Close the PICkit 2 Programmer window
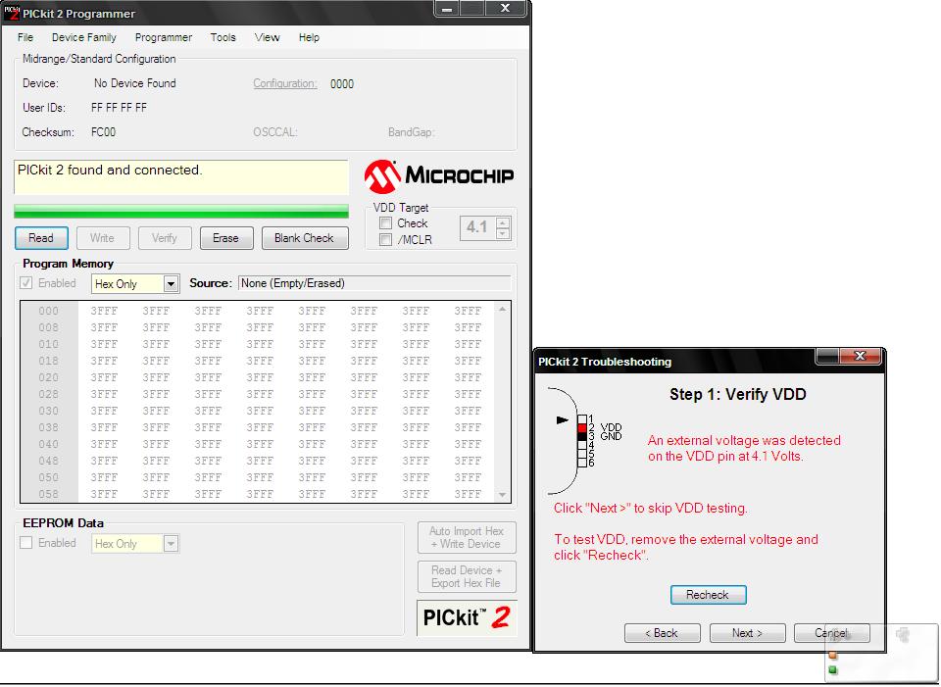Viewport: 941px width, 687px height. tap(506, 9)
